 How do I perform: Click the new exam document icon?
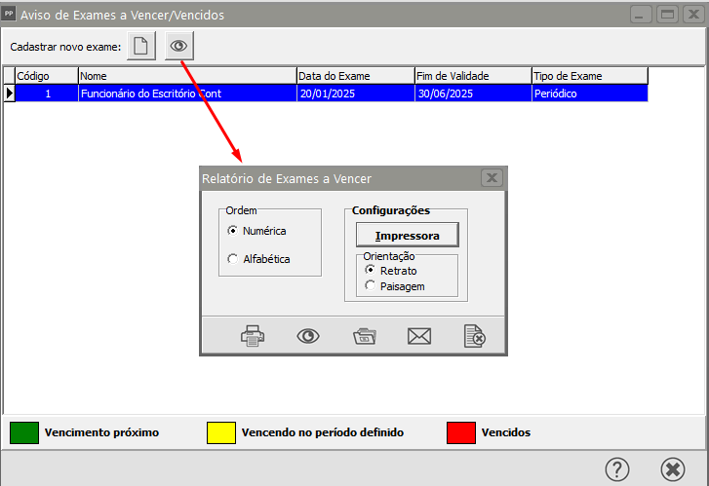click(140, 47)
